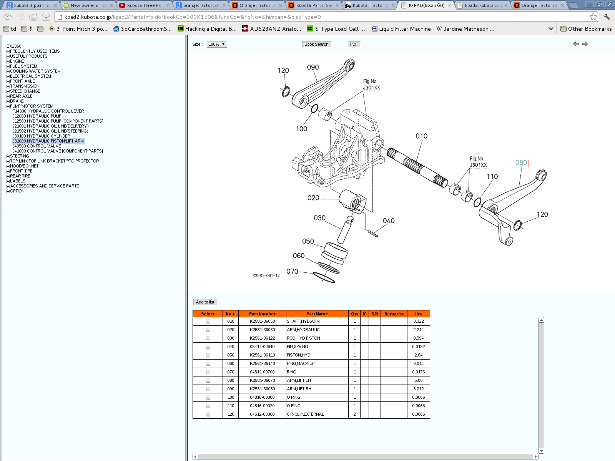Screen dimensions: 615x461
Task: Select checkbox for 080 ARM,LIFT LH
Action: (208, 381)
